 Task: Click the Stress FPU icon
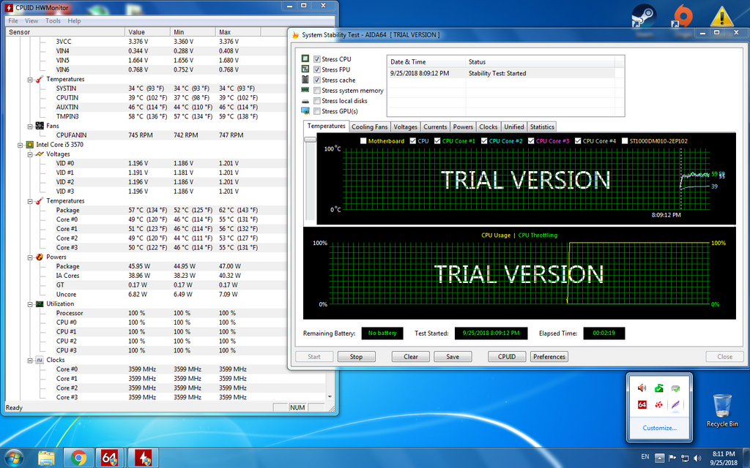pyautogui.click(x=305, y=69)
